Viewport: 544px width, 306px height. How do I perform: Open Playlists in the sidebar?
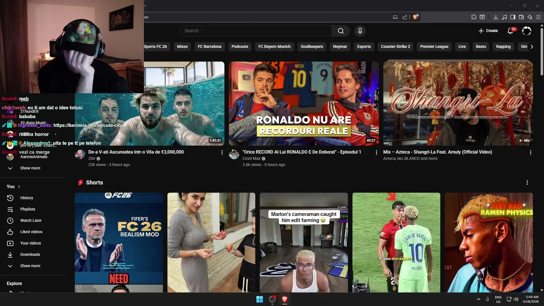pyautogui.click(x=28, y=209)
